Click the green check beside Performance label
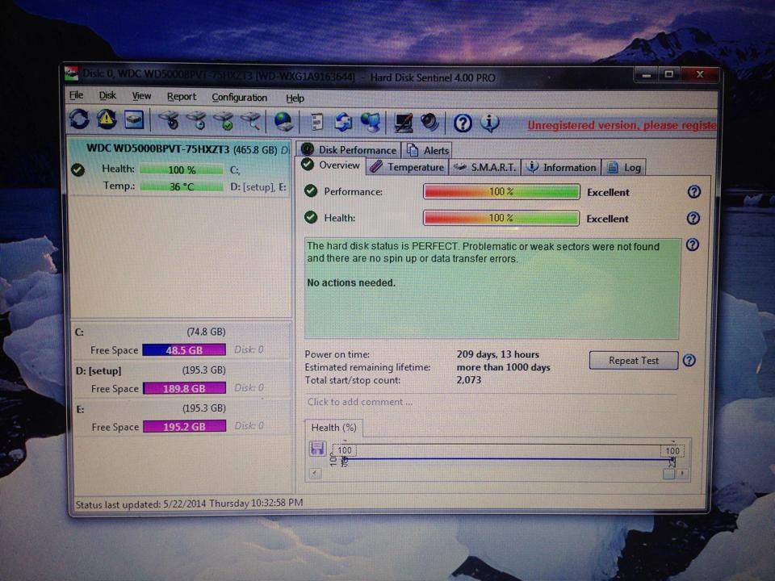Viewport: 775px width, 581px height. [311, 190]
